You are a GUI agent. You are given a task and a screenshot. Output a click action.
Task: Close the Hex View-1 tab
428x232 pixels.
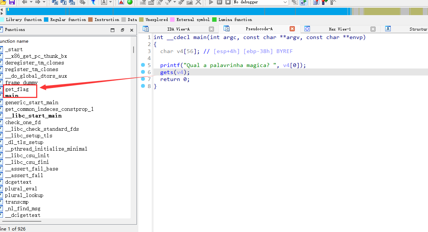coord(373,29)
